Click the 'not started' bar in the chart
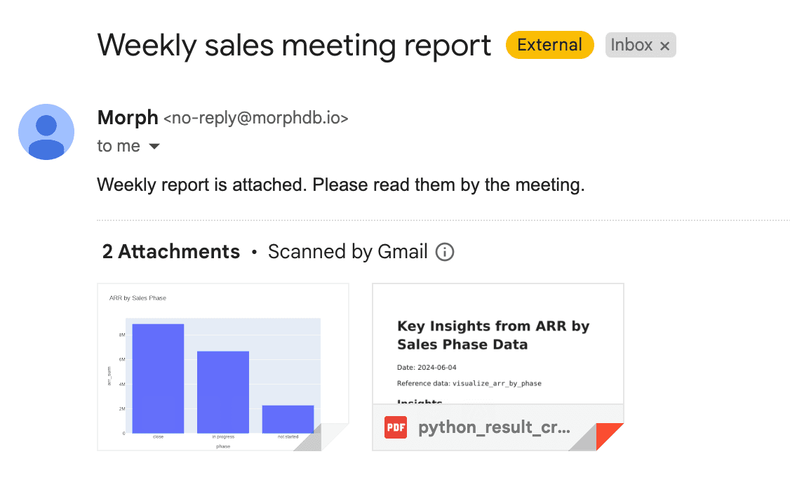This screenshot has height=501, width=790. pyautogui.click(x=288, y=420)
